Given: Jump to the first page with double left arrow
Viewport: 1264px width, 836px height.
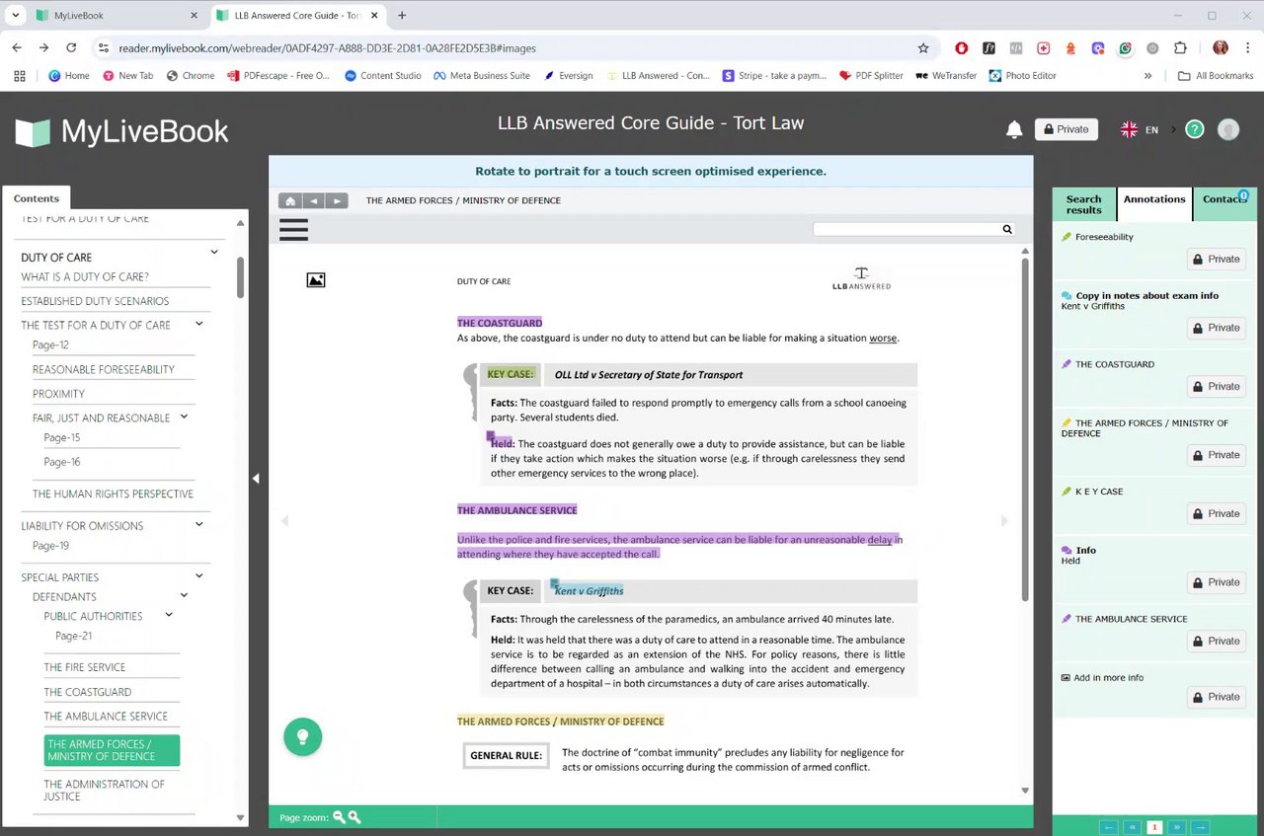Looking at the screenshot, I should (x=1132, y=827).
